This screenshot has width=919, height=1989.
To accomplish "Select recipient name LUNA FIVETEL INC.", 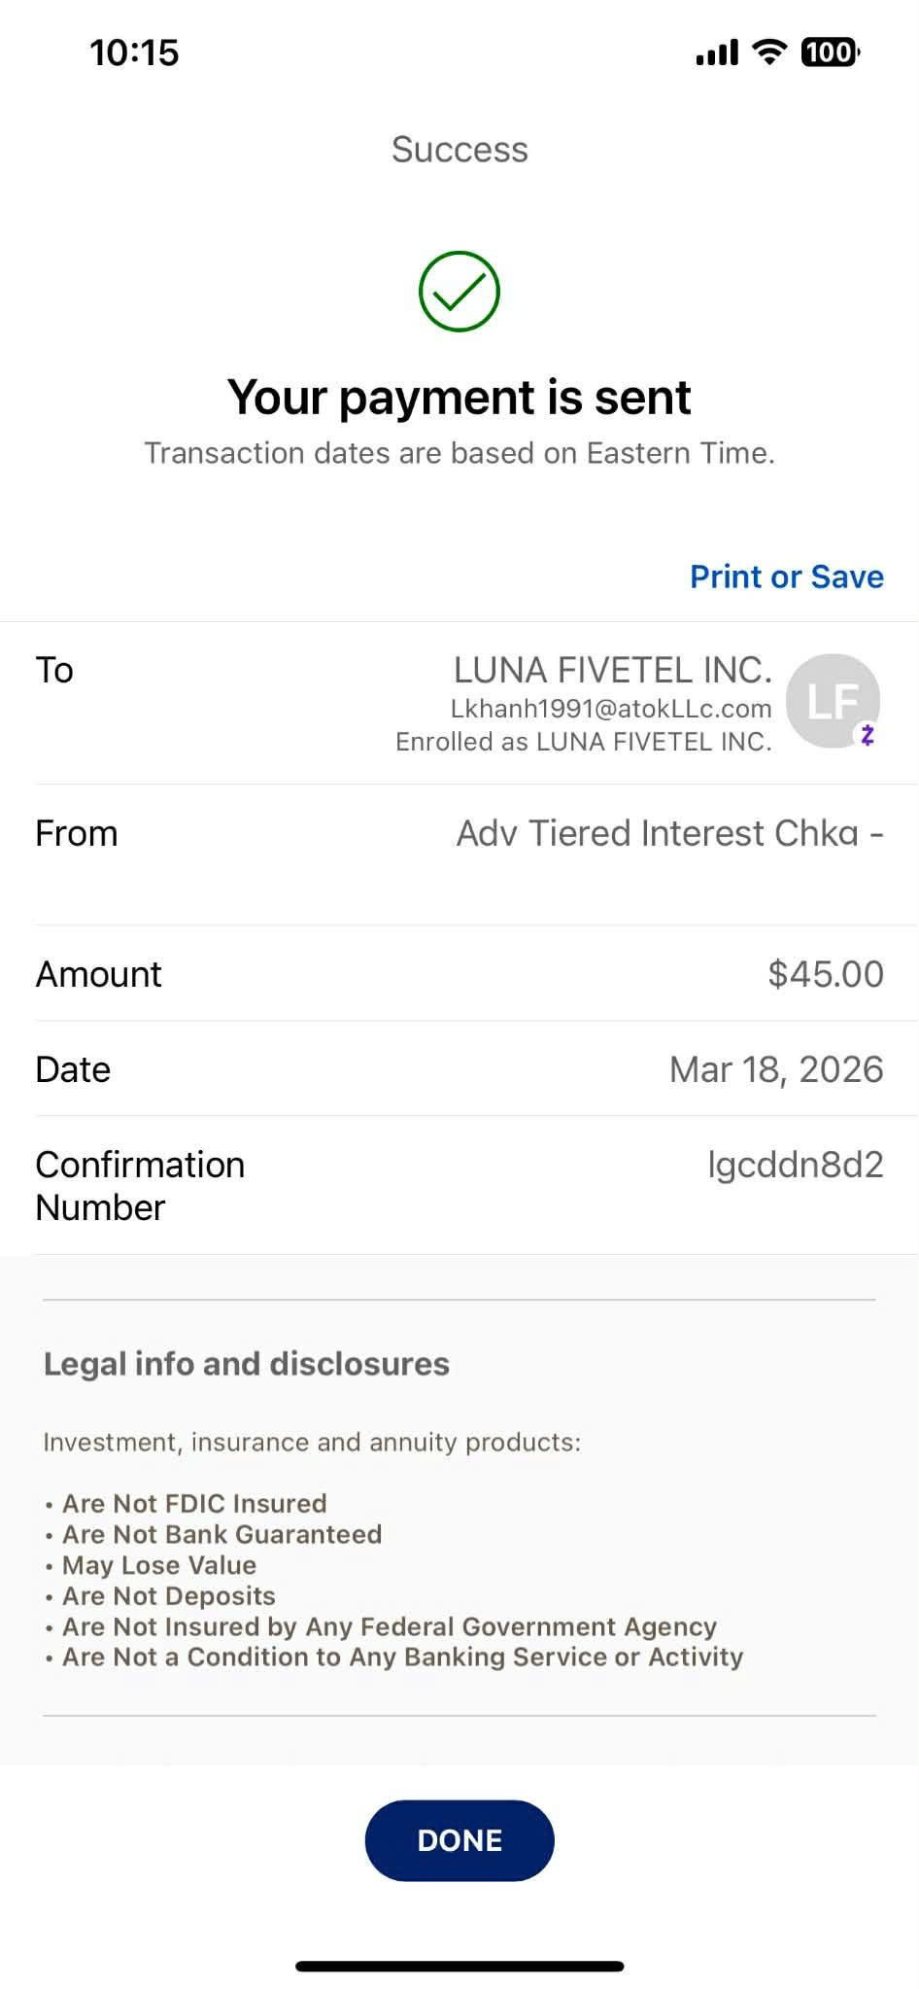I will (612, 670).
